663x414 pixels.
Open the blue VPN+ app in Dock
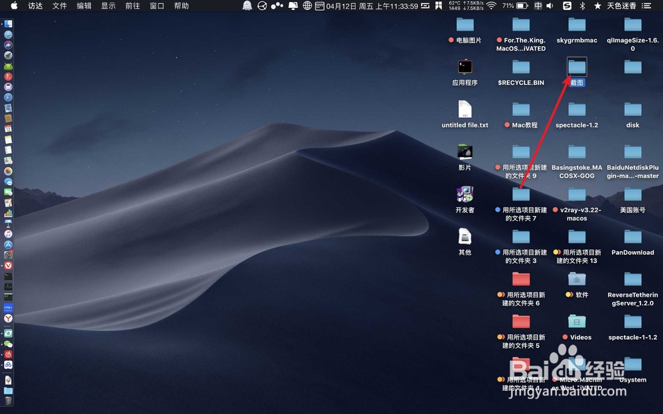(8, 307)
